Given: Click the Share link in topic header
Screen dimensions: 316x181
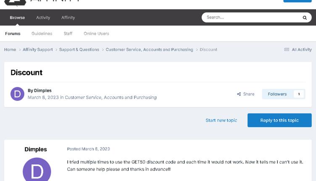Looking at the screenshot, I should pyautogui.click(x=248, y=94).
